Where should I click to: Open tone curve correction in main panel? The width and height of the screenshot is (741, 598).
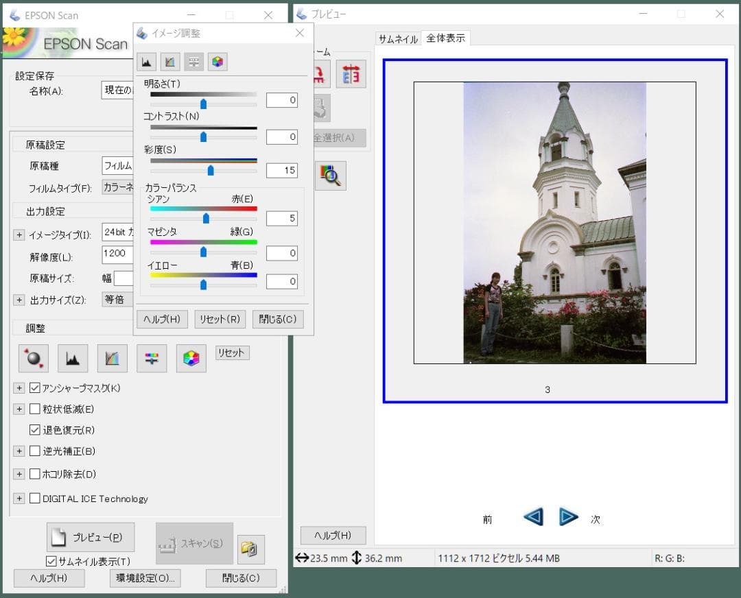point(113,358)
